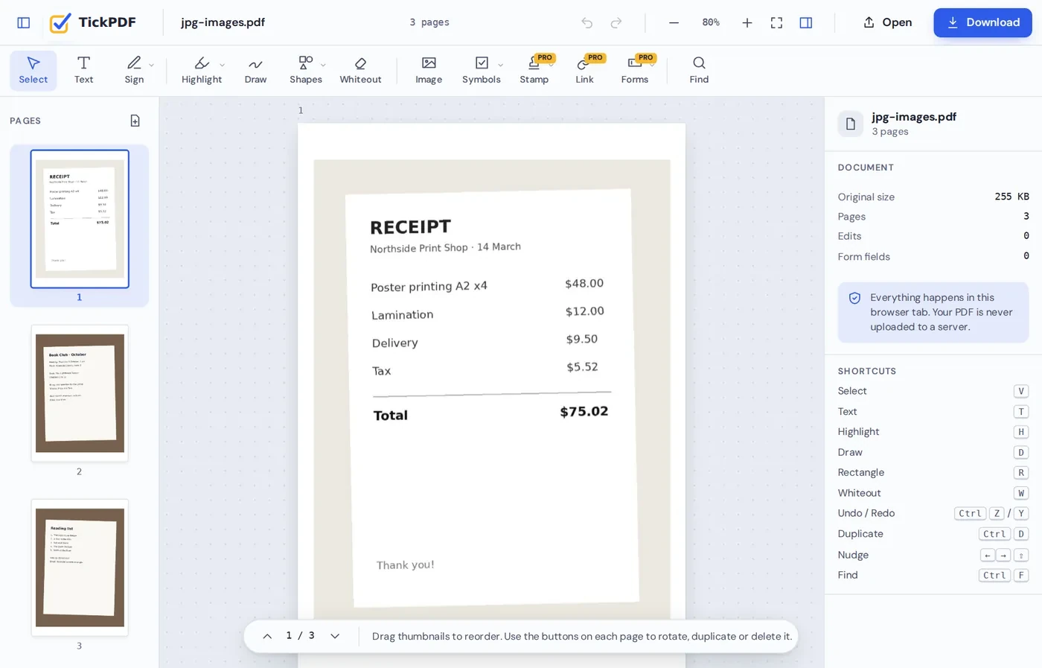Toggle the left sidebar panel icon
The image size is (1042, 668).
tap(24, 22)
